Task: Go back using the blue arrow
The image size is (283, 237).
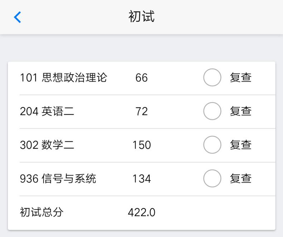Action: pyautogui.click(x=17, y=17)
